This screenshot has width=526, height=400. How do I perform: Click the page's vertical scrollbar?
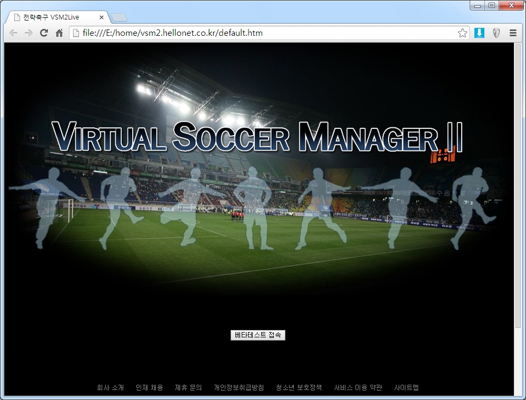(x=518, y=184)
